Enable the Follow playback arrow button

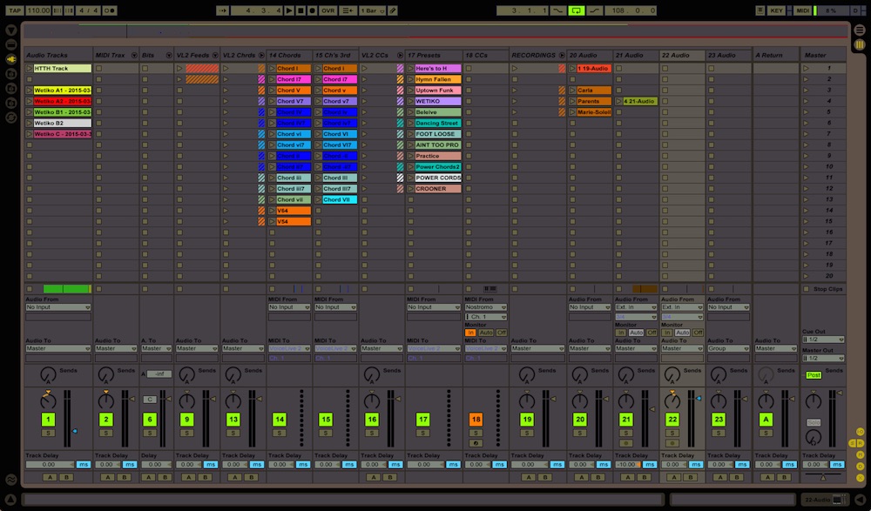223,10
